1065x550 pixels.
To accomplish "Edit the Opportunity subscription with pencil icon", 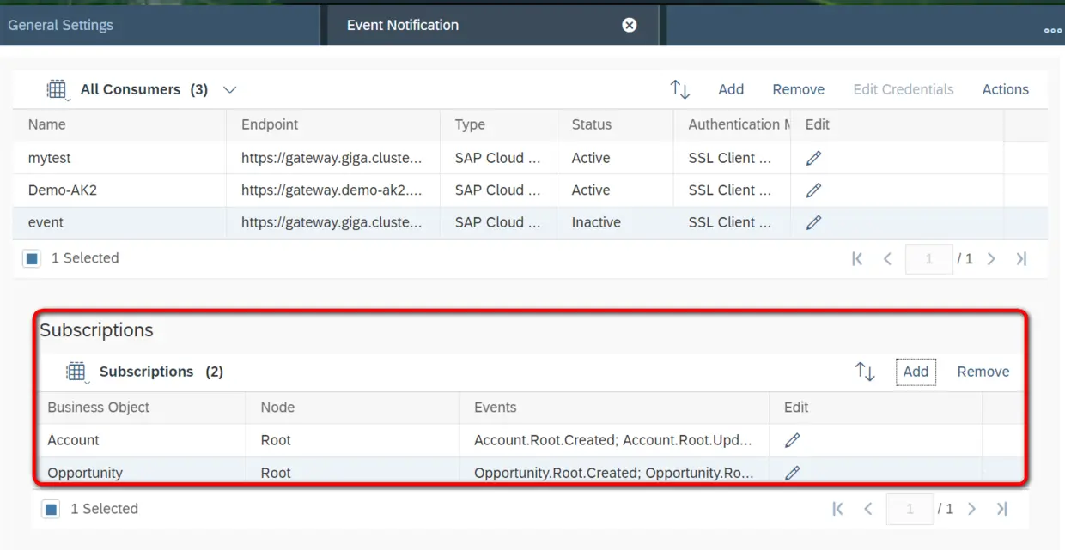I will point(793,473).
